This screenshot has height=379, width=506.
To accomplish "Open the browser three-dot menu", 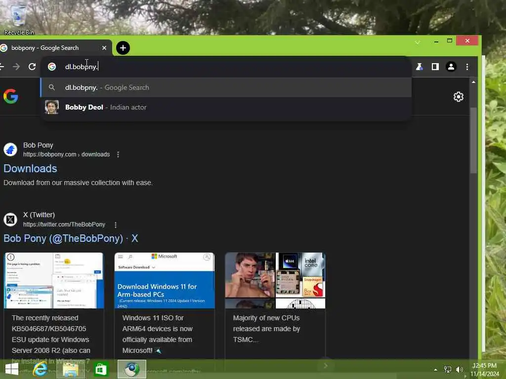I will pyautogui.click(x=467, y=67).
